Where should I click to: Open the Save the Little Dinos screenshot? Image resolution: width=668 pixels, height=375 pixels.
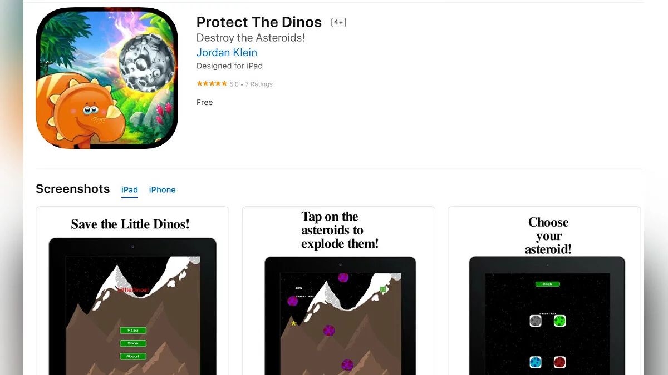coord(132,291)
